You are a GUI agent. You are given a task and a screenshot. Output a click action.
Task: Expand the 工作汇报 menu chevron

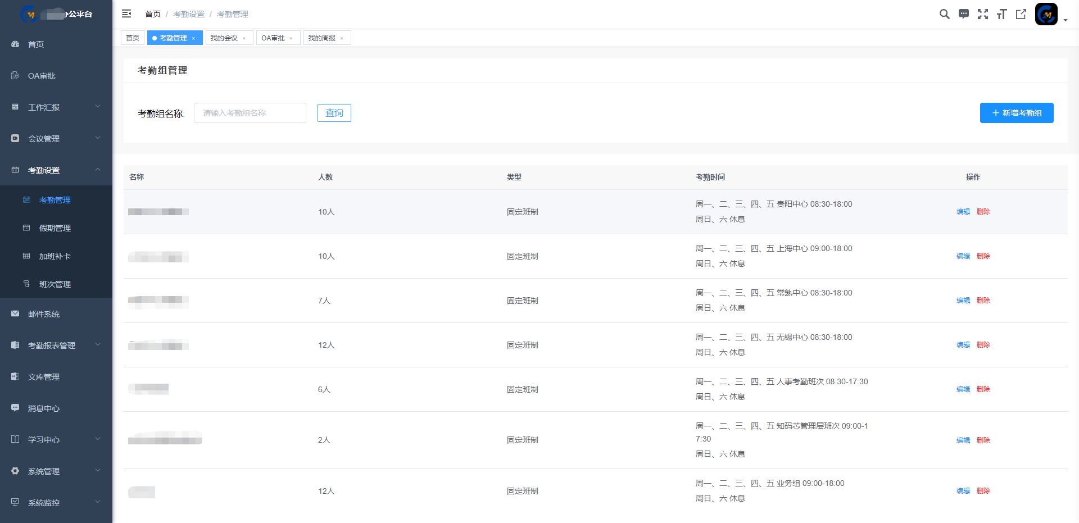tap(98, 106)
